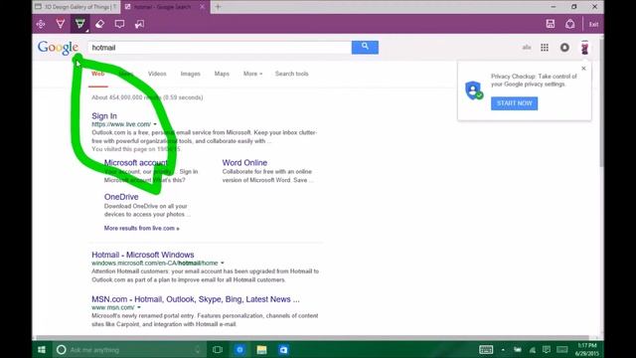Switch to 3D Design Gallery browser tab
The width and height of the screenshot is (636, 358).
77,7
